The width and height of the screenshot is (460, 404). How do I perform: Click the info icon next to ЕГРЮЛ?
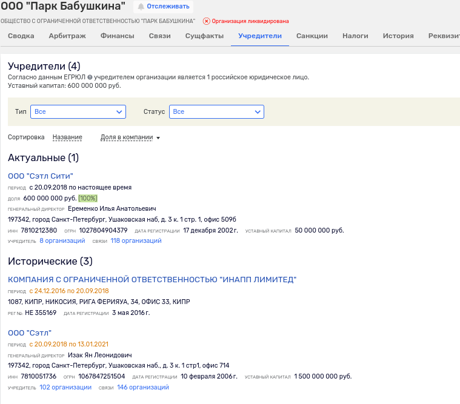click(x=90, y=78)
